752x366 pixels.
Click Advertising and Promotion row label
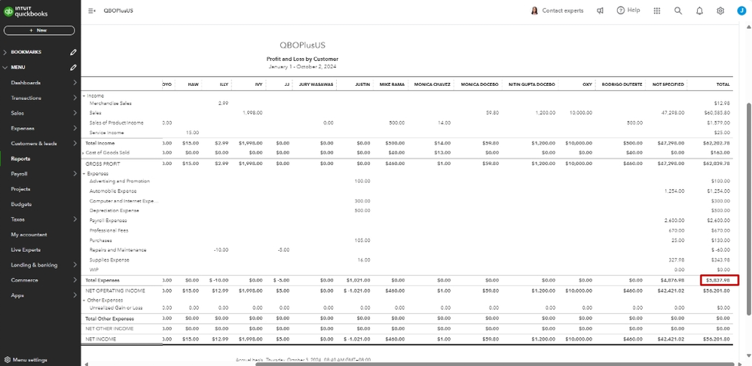[x=119, y=181]
